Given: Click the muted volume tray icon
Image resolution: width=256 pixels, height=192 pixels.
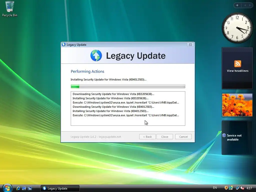Looking at the screenshot, I should click(x=242, y=188).
